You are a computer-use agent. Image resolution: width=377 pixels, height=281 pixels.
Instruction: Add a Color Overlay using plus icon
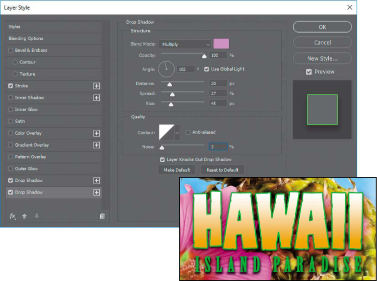click(x=97, y=133)
